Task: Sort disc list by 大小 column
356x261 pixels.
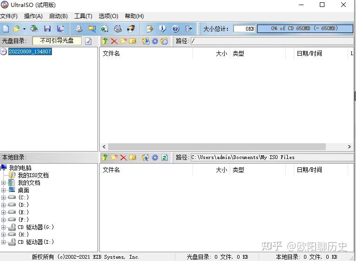Action: 211,53
